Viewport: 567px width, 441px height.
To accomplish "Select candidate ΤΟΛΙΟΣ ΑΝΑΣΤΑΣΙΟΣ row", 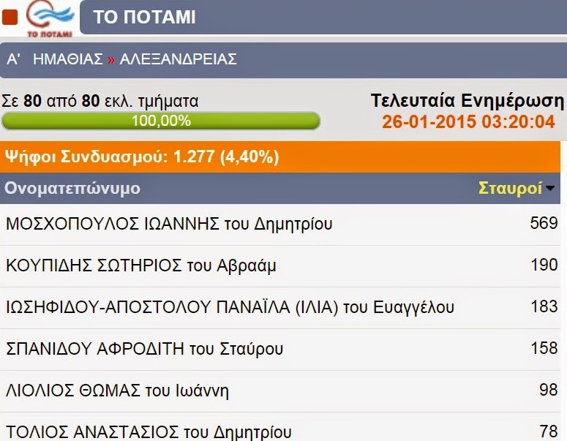I will [280, 427].
